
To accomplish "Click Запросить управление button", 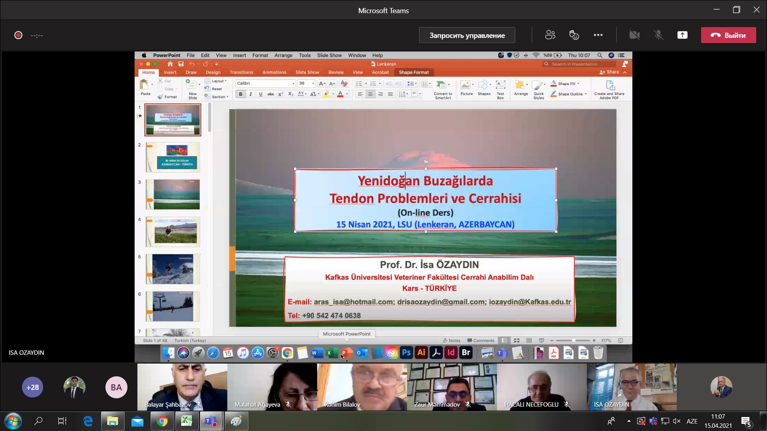I will (467, 35).
